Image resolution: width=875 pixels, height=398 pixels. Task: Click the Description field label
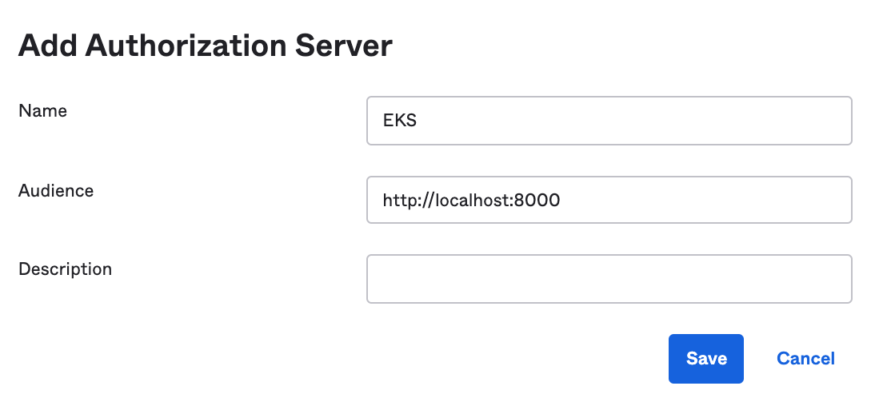pyautogui.click(x=65, y=269)
